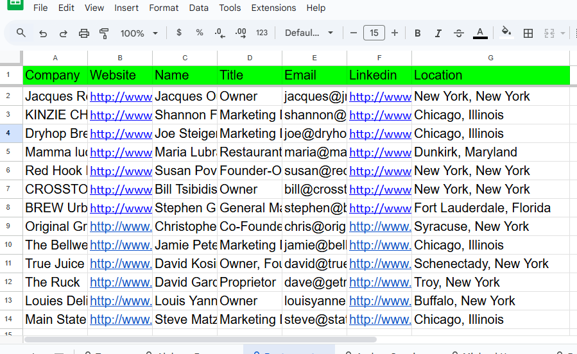Click the Proprietor title cell
577x354 pixels.
tap(250, 282)
